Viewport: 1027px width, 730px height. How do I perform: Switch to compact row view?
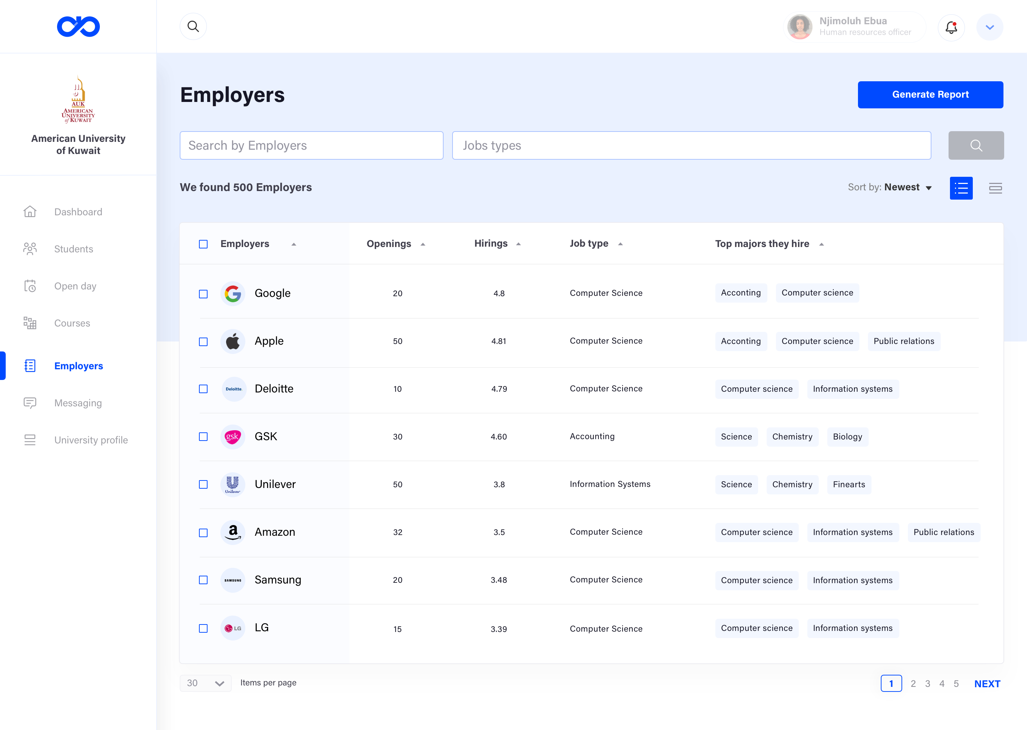pyautogui.click(x=996, y=188)
